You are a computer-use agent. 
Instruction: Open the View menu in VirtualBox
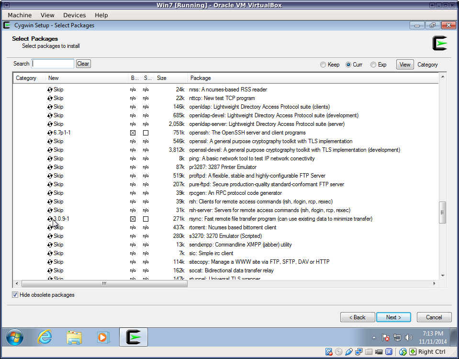47,15
